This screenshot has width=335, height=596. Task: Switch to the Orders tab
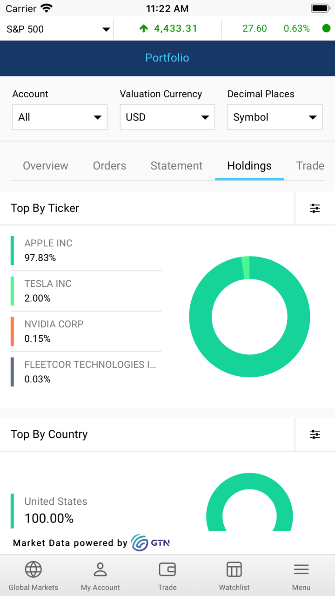tap(109, 166)
